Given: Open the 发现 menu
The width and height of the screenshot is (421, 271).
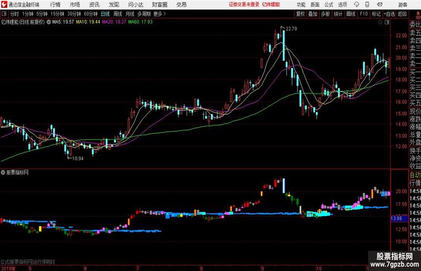Looking at the screenshot, I should pyautogui.click(x=114, y=4).
